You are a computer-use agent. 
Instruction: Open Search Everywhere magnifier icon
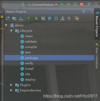coord(96,4)
